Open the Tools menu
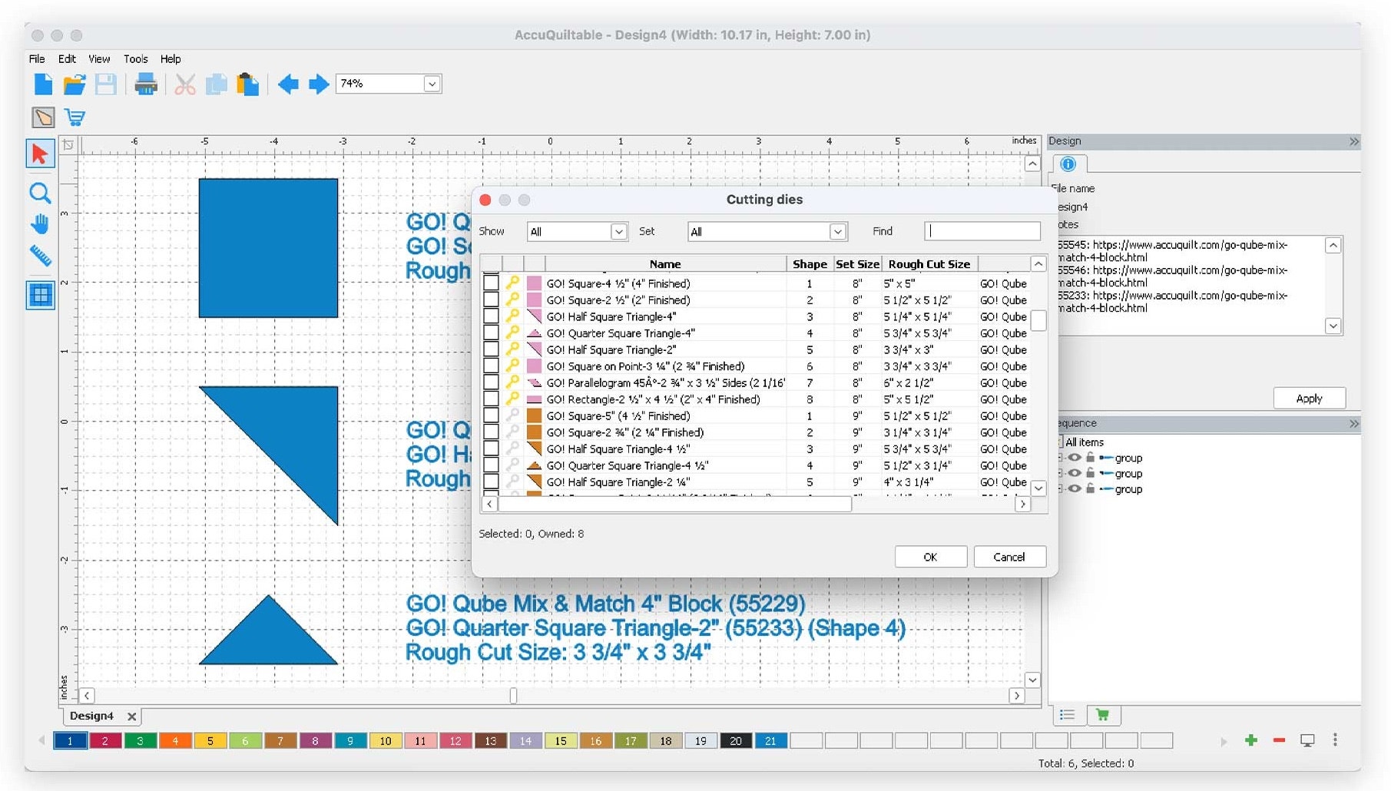This screenshot has width=1391, height=791. [135, 59]
